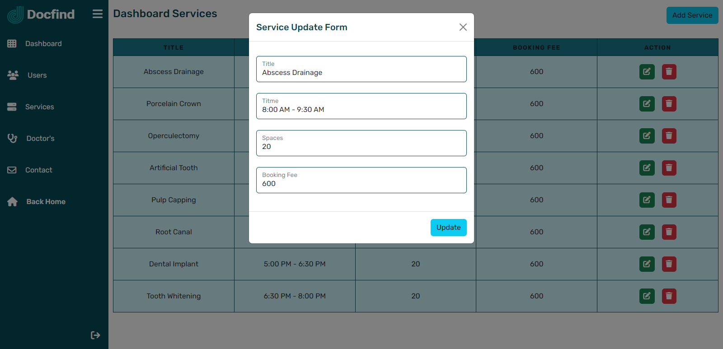Select the Operculectomy title cell
The image size is (723, 349).
coord(174,136)
